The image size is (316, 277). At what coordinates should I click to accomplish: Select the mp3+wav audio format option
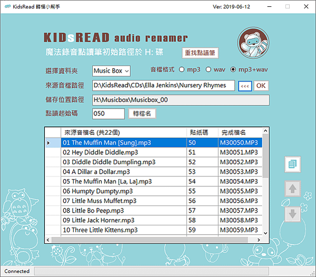point(249,70)
